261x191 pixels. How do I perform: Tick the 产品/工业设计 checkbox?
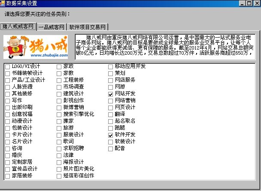[7, 80]
